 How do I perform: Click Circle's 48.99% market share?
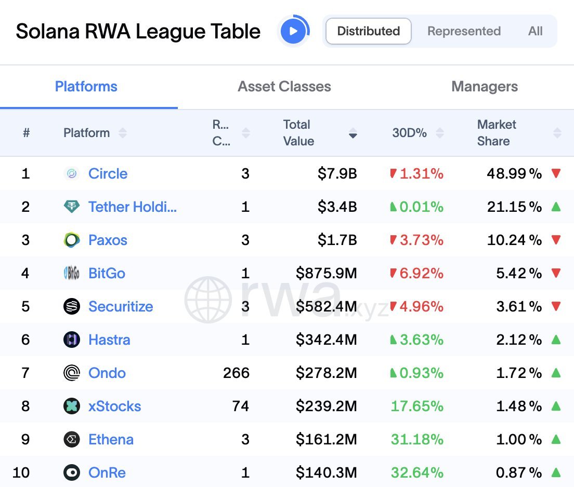tap(514, 173)
